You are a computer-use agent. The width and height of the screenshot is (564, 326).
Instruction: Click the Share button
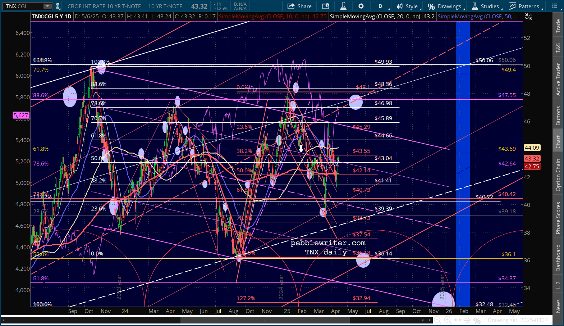pos(299,6)
